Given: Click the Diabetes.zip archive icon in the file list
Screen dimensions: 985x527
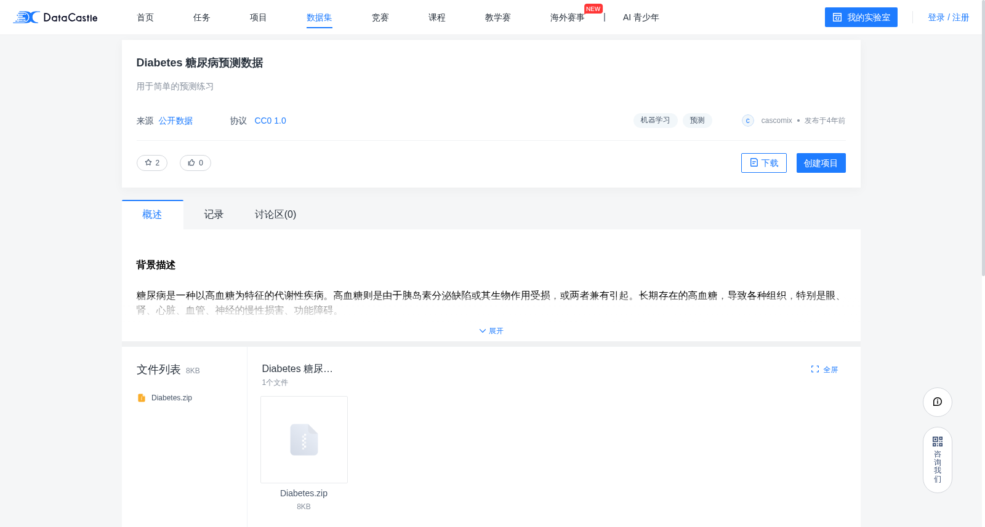Looking at the screenshot, I should tap(142, 398).
